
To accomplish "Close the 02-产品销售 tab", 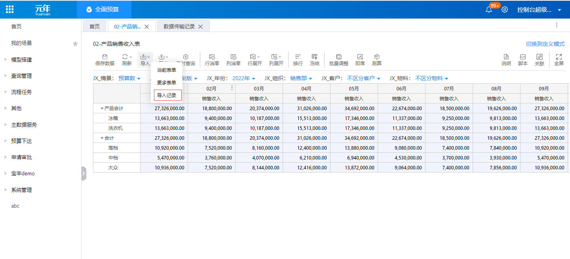I will tap(147, 26).
